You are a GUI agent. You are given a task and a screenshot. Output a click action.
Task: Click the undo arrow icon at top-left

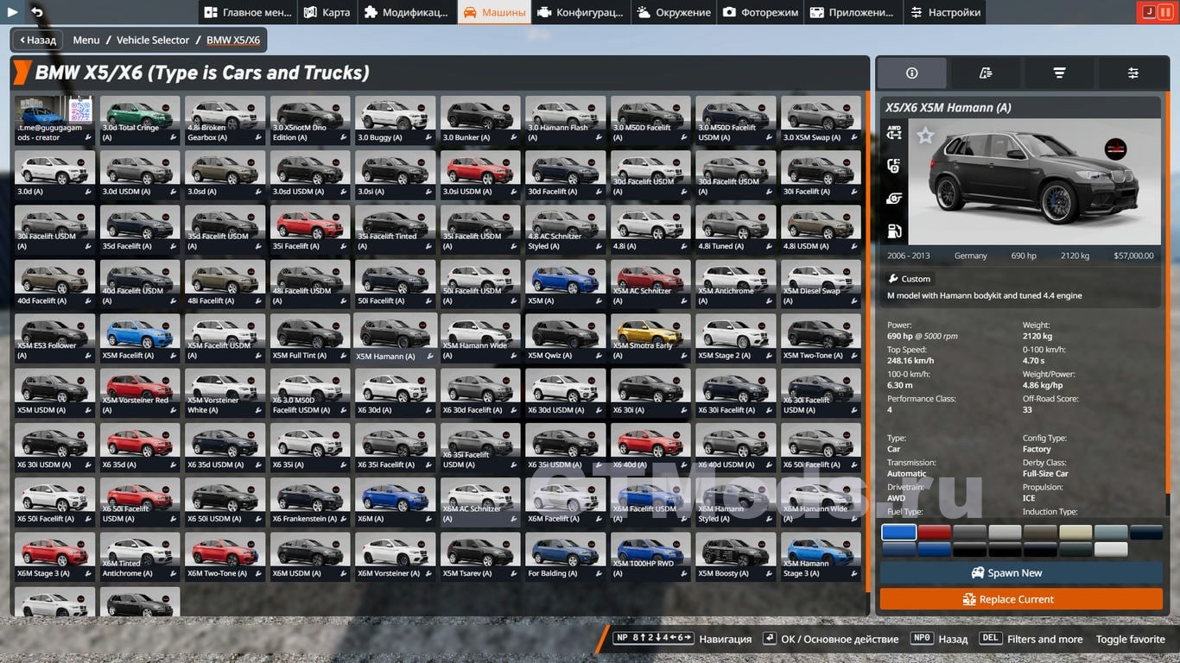point(36,12)
